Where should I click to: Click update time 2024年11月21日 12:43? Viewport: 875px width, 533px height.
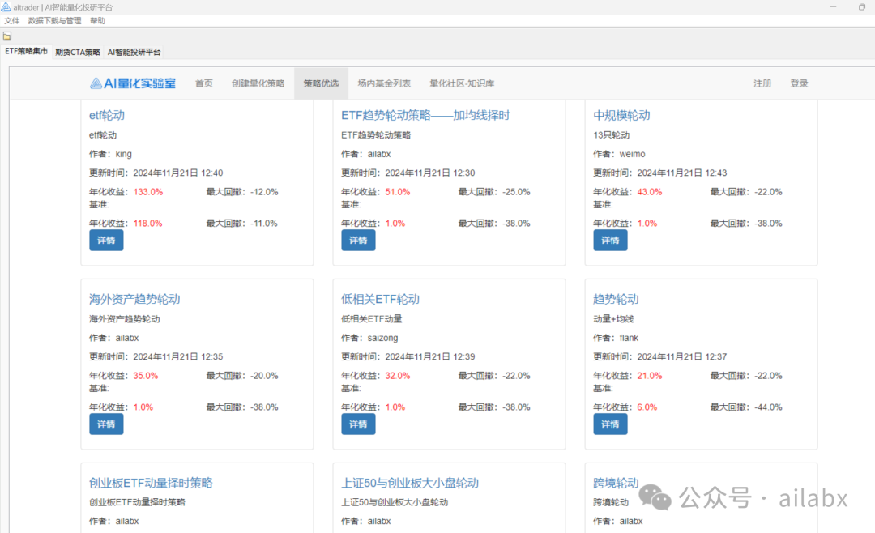(x=682, y=173)
